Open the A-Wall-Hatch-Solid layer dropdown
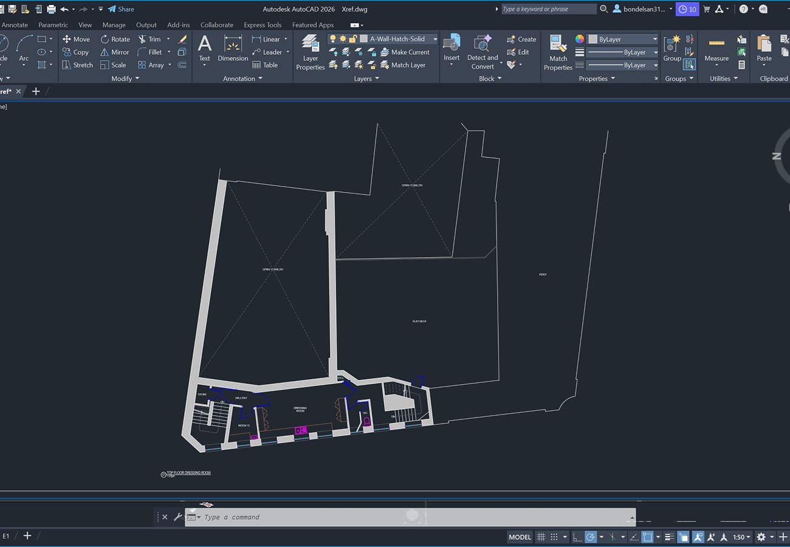 pos(435,39)
